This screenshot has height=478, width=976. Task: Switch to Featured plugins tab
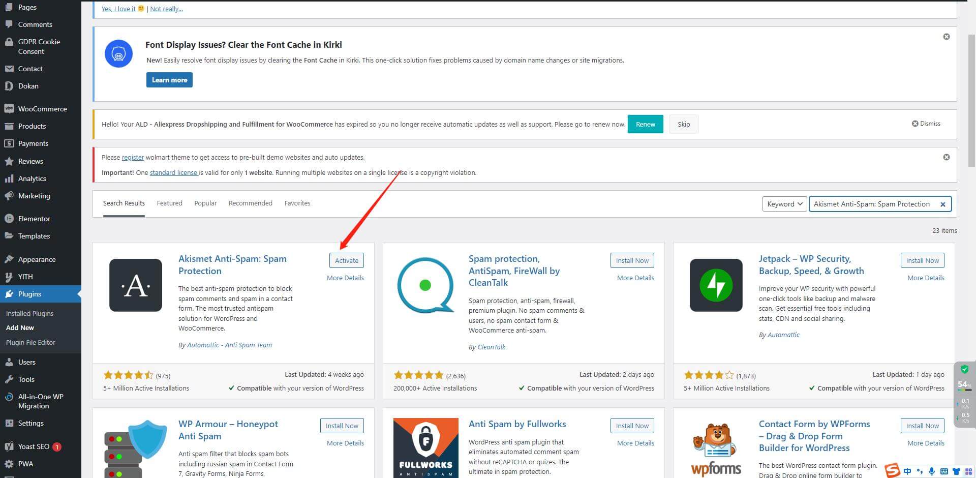[169, 203]
